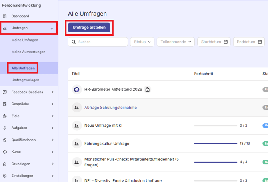Click the Enddatum date field

tap(249, 42)
